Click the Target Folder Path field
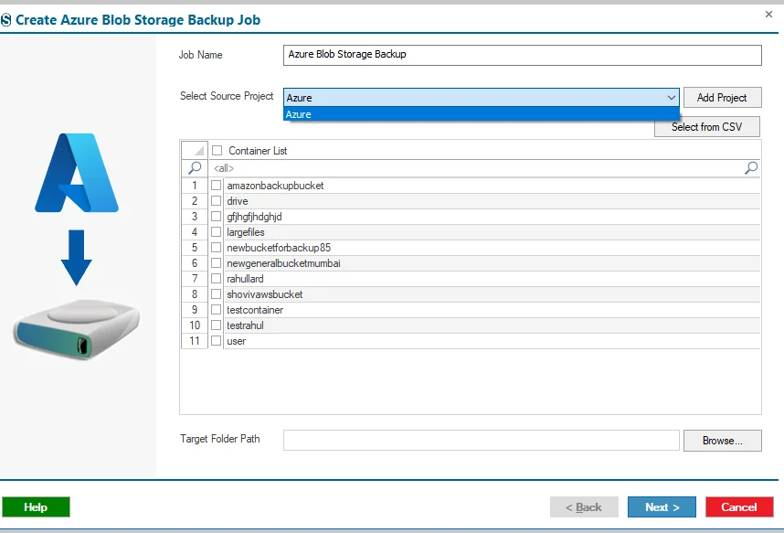The image size is (784, 533). [x=481, y=441]
